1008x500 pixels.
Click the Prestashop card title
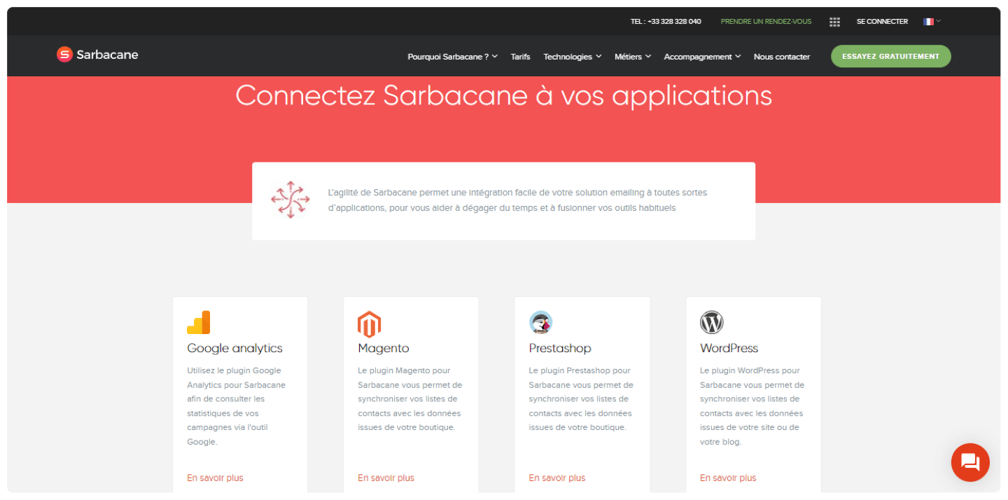(560, 348)
